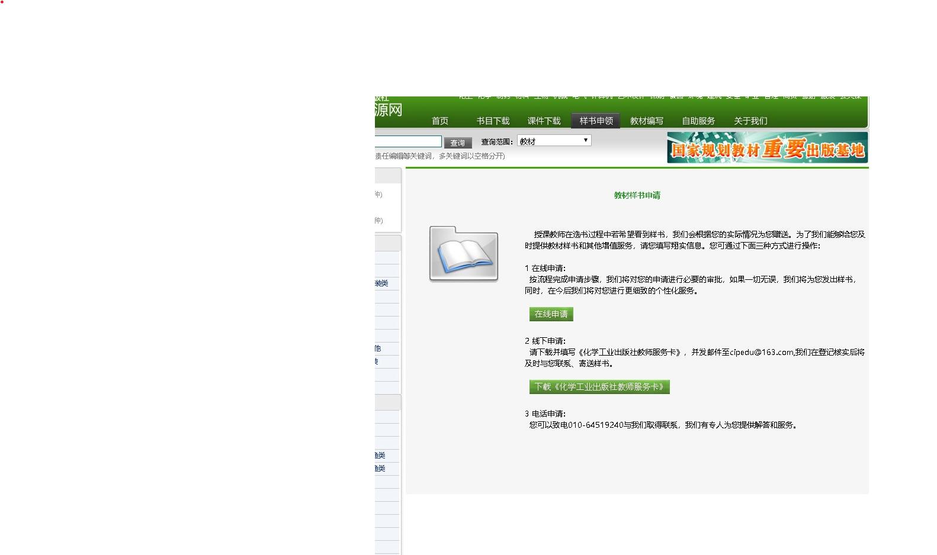Click the 教材样书申请 heading
Screen dimensions: 937x555
click(x=637, y=195)
